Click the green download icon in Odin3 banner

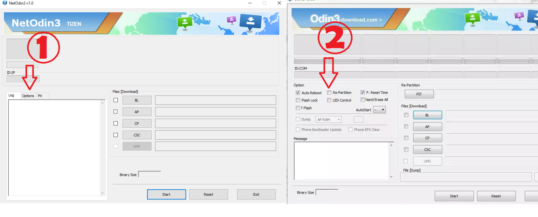(472, 18)
